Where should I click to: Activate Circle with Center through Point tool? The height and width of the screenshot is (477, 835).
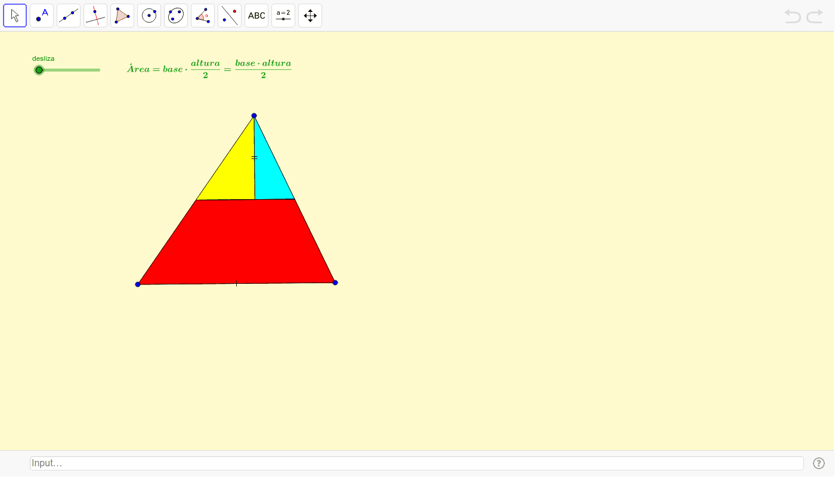tap(149, 16)
